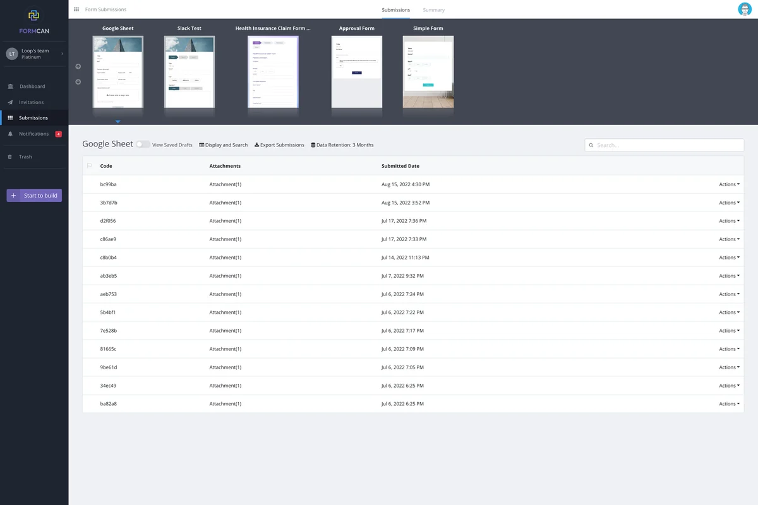Viewport: 758px width, 505px height.
Task: Click Attachment(1) in row d2f056
Action: [226, 221]
